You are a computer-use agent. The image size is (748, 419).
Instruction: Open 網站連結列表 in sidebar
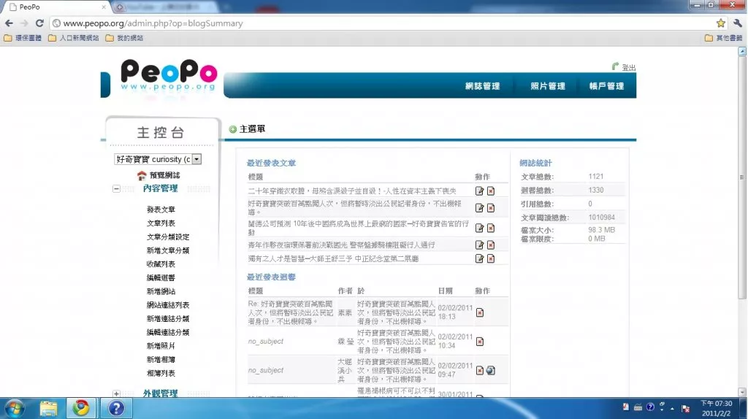168,305
